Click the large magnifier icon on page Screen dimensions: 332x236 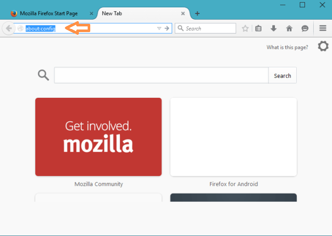click(x=44, y=75)
